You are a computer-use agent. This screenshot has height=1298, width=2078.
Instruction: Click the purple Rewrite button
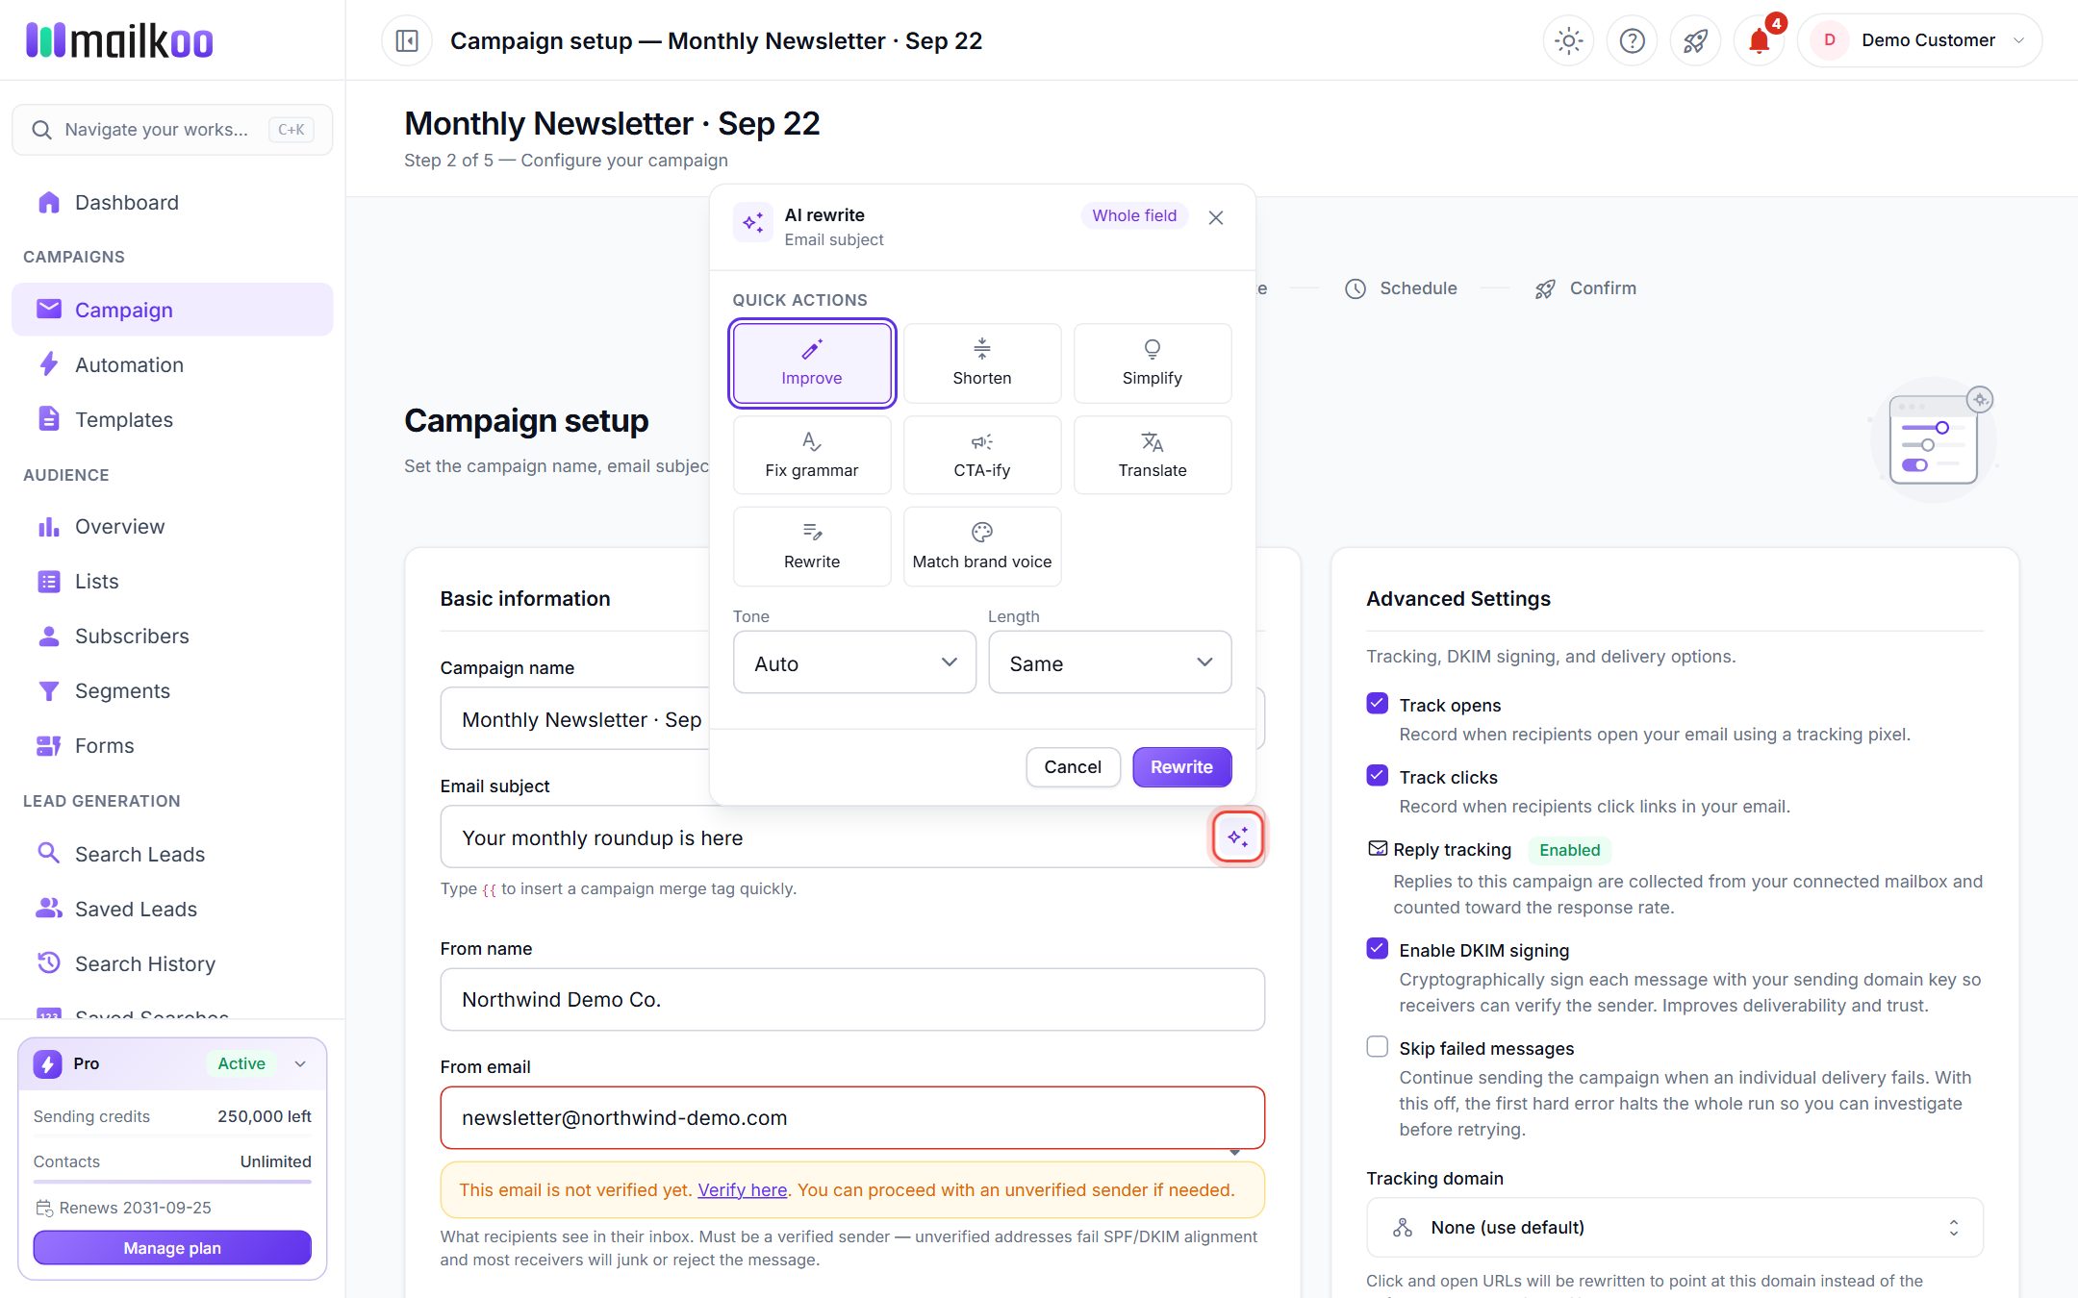1181,767
